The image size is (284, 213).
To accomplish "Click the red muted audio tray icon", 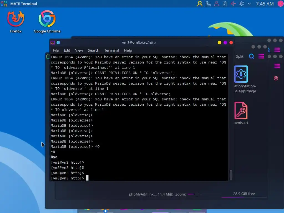I will tap(233, 4).
